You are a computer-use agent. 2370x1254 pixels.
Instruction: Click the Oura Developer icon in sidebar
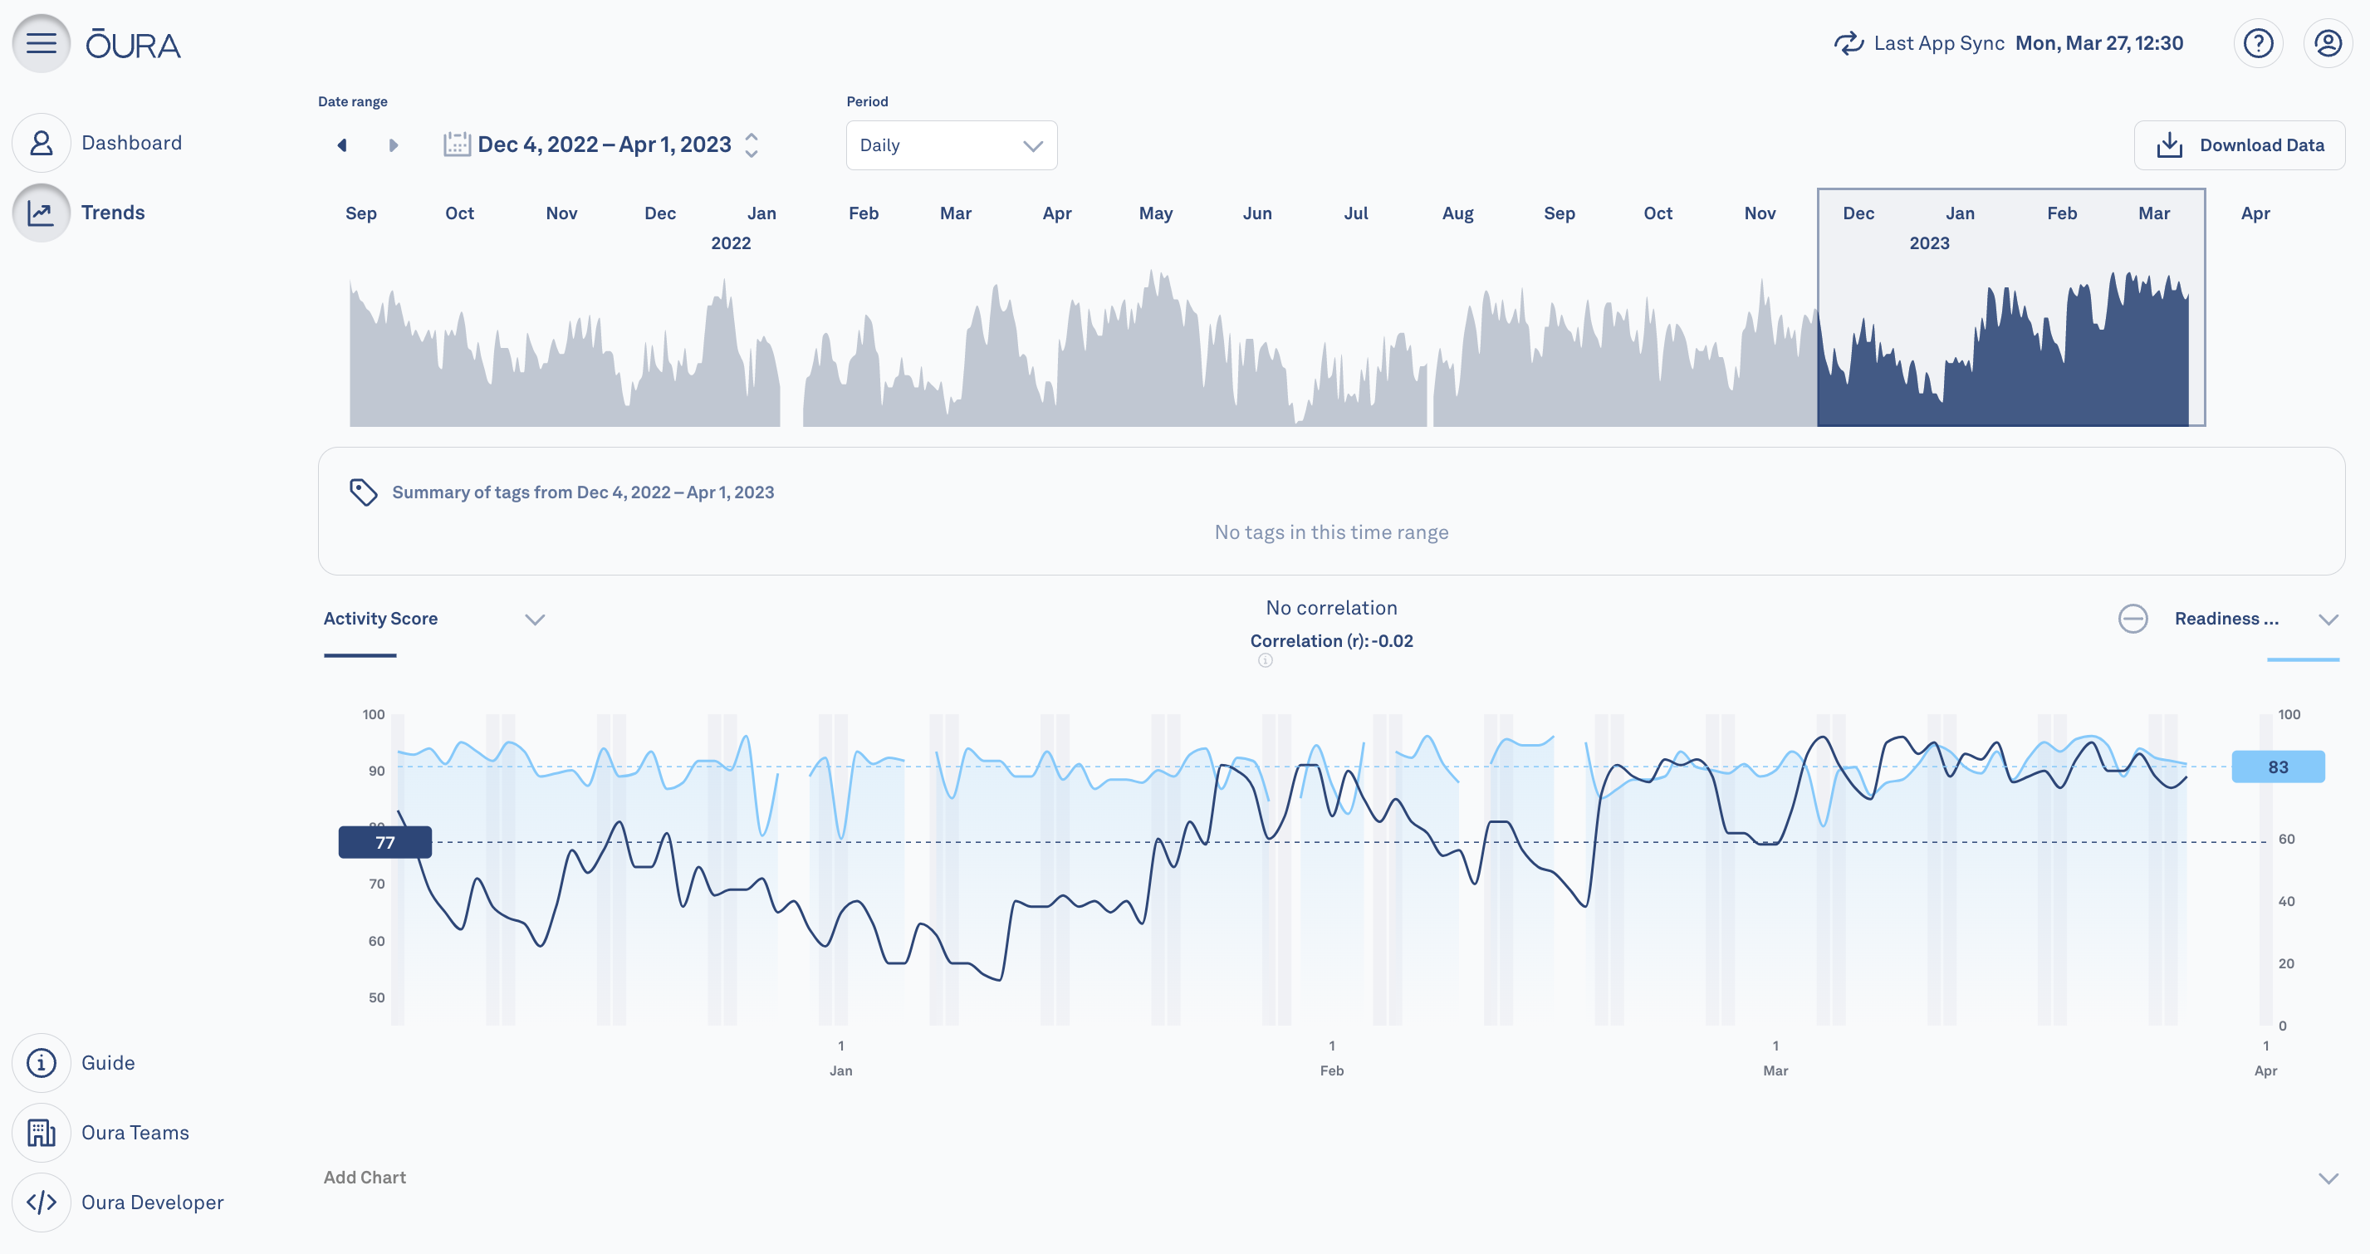42,1201
